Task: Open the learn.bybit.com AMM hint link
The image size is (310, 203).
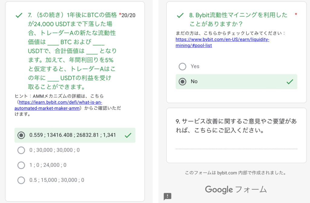Action: point(58,105)
